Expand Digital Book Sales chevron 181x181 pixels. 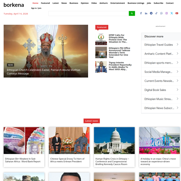177,90
